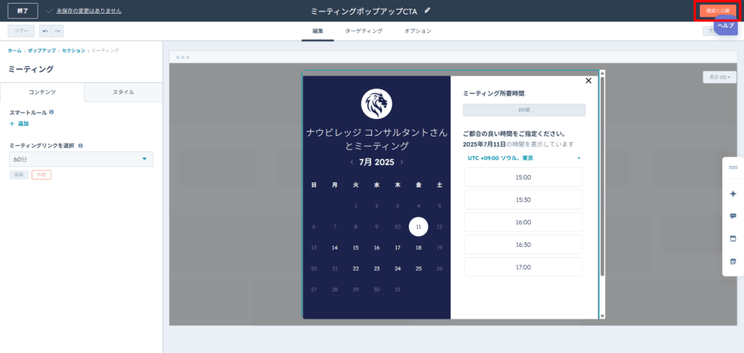
Task: Select July 23 on the calendar
Action: pos(377,269)
